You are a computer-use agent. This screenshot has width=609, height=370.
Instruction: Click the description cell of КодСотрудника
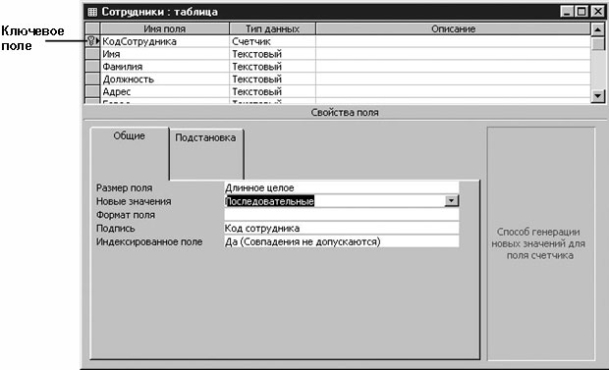coord(453,41)
